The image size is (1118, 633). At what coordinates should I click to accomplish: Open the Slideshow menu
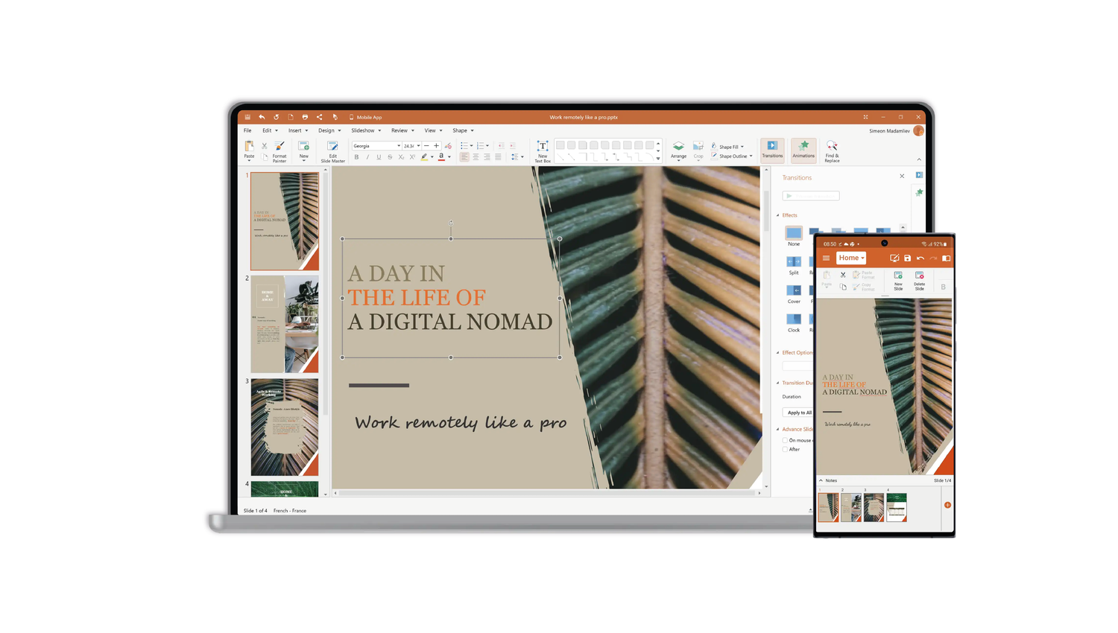tap(365, 130)
